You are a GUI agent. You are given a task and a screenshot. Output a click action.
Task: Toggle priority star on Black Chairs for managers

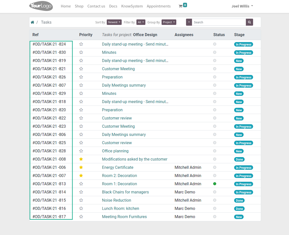[x=81, y=192]
